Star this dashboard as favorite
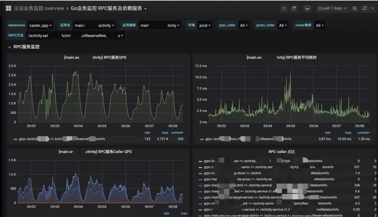Image resolution: width=378 pixels, height=217 pixels. click(x=284, y=8)
